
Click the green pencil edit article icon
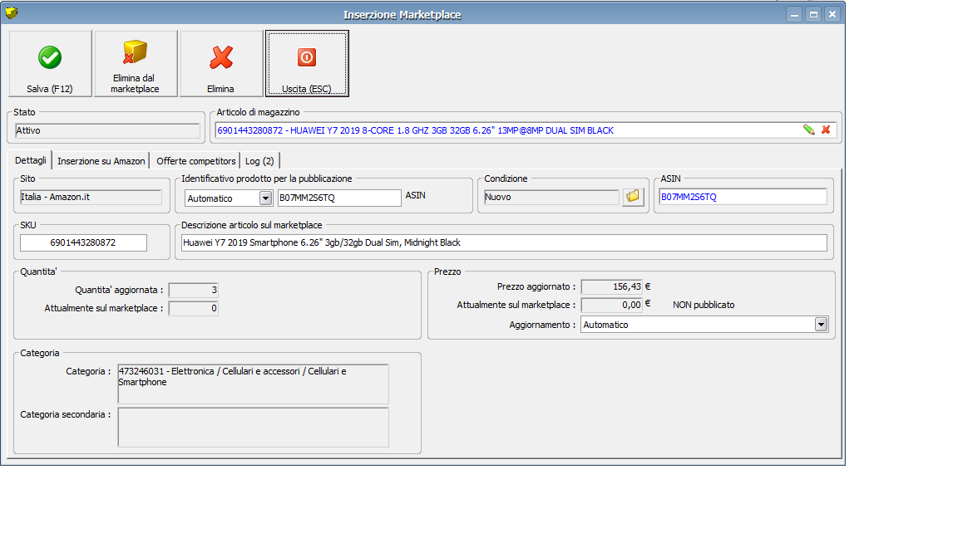coord(809,130)
